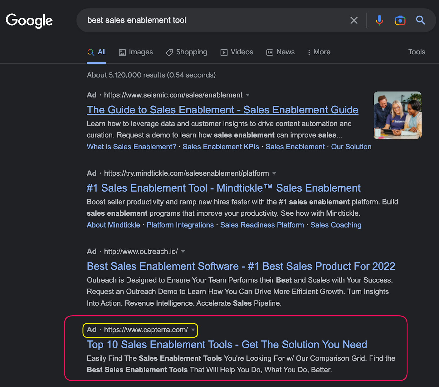Open 'The Guide to Sales Enablement' ad headline
Image resolution: width=439 pixels, height=387 pixels.
(x=223, y=110)
